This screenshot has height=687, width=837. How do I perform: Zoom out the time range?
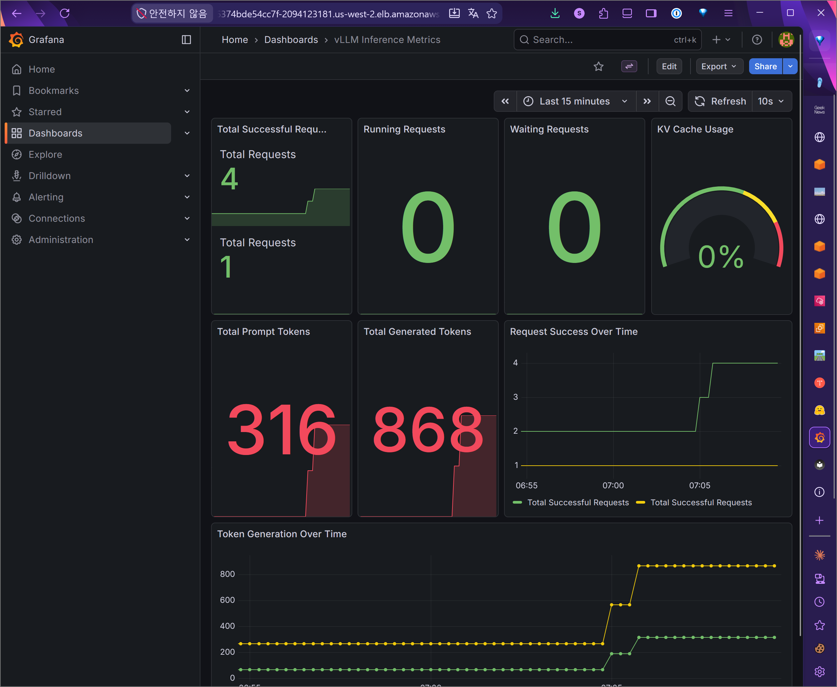coord(670,101)
